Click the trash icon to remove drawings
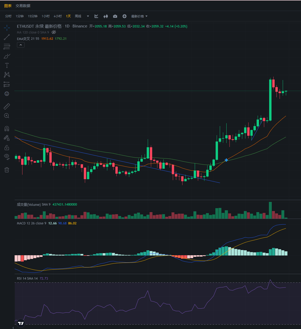 [x=7, y=170]
